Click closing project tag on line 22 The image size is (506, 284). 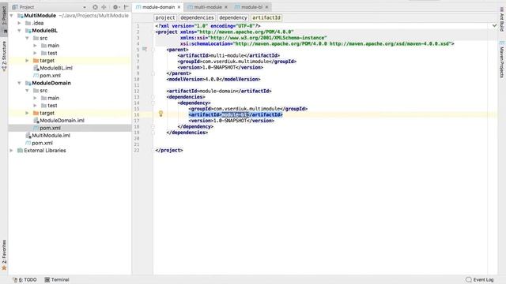(169, 150)
